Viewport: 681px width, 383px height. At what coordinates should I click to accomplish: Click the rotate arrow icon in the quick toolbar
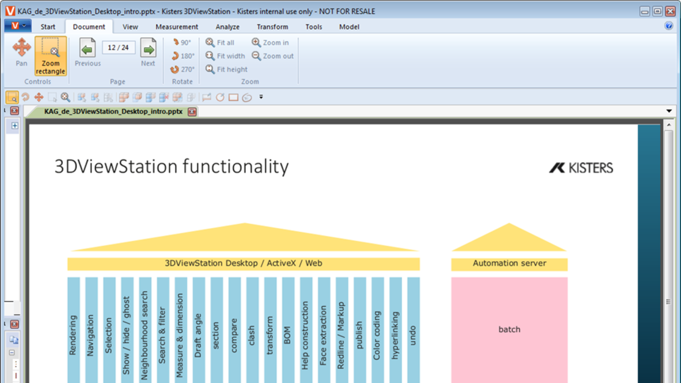tap(26, 97)
